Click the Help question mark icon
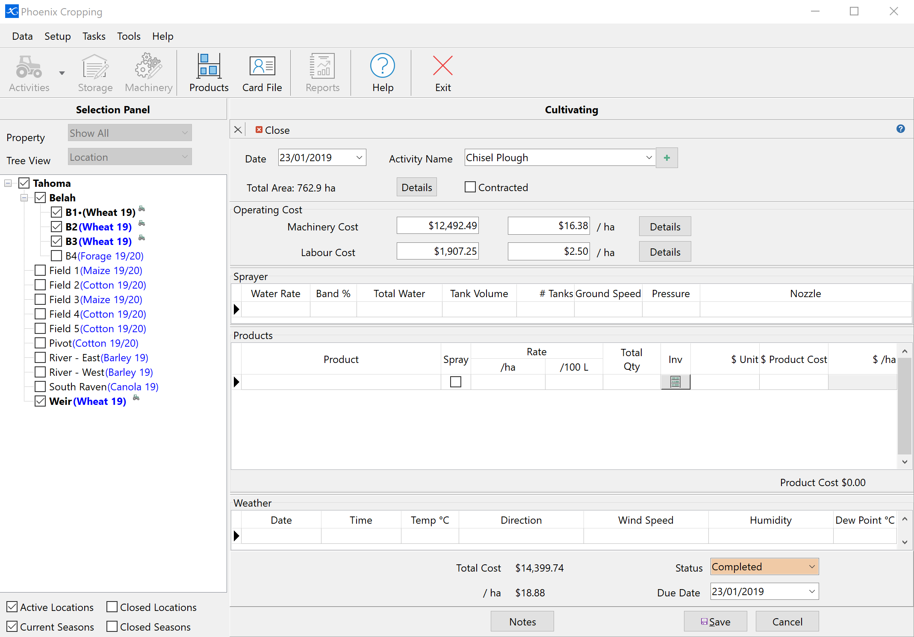 (383, 66)
